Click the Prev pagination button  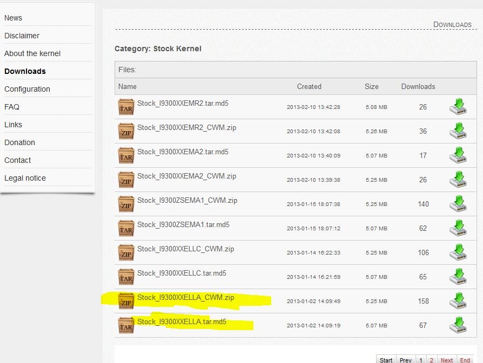[406, 360]
